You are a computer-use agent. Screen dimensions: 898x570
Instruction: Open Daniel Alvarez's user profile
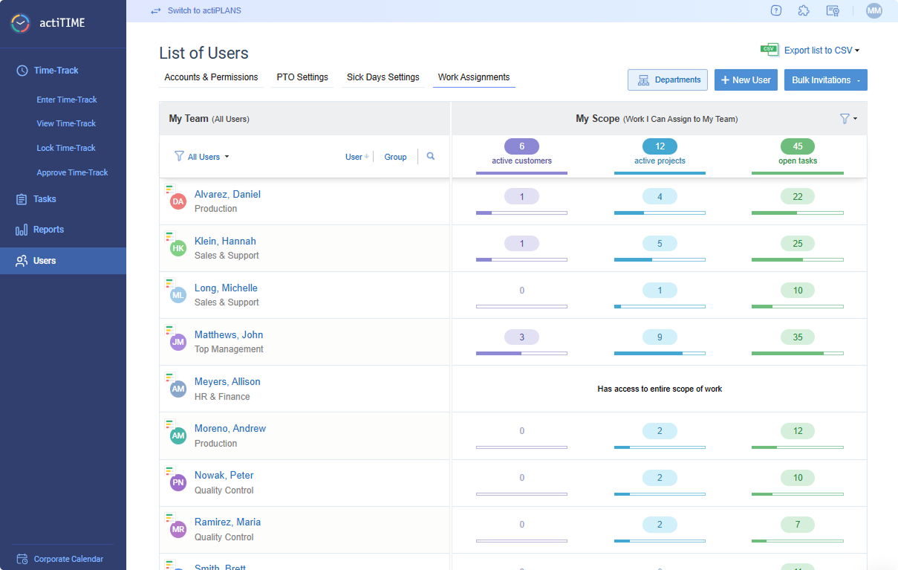pos(227,194)
